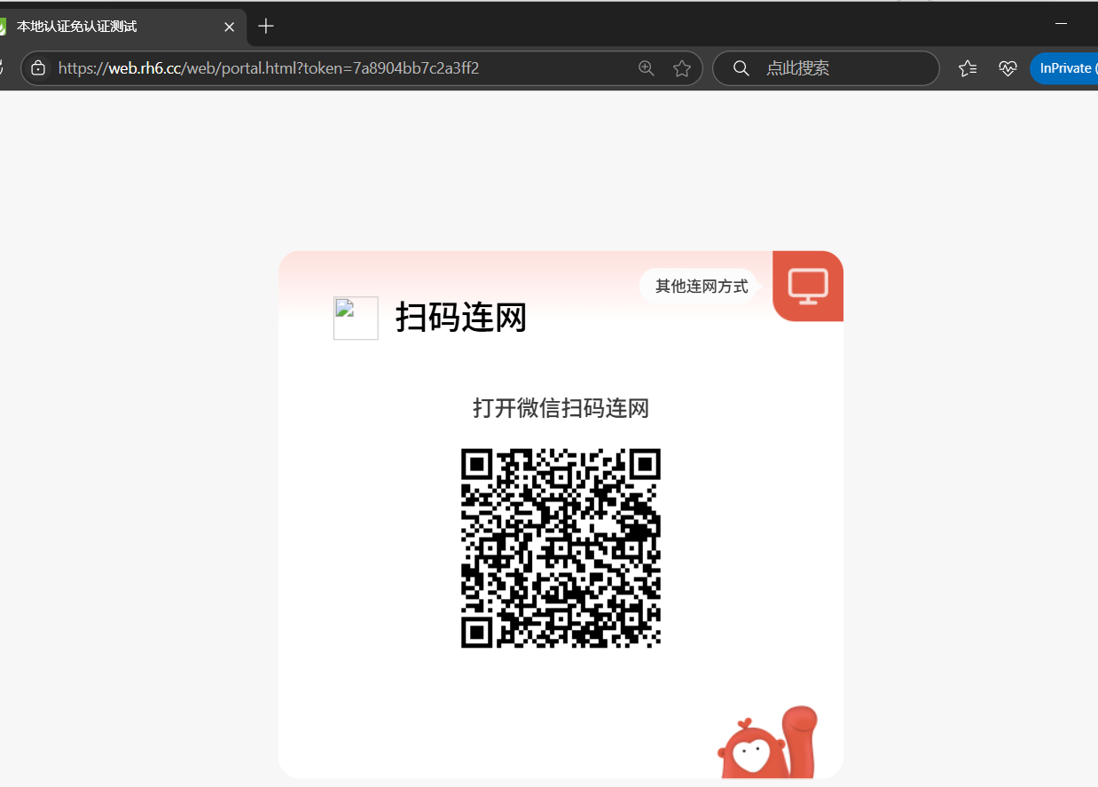Minimize the browser window
Image resolution: width=1098 pixels, height=787 pixels.
(x=1061, y=24)
